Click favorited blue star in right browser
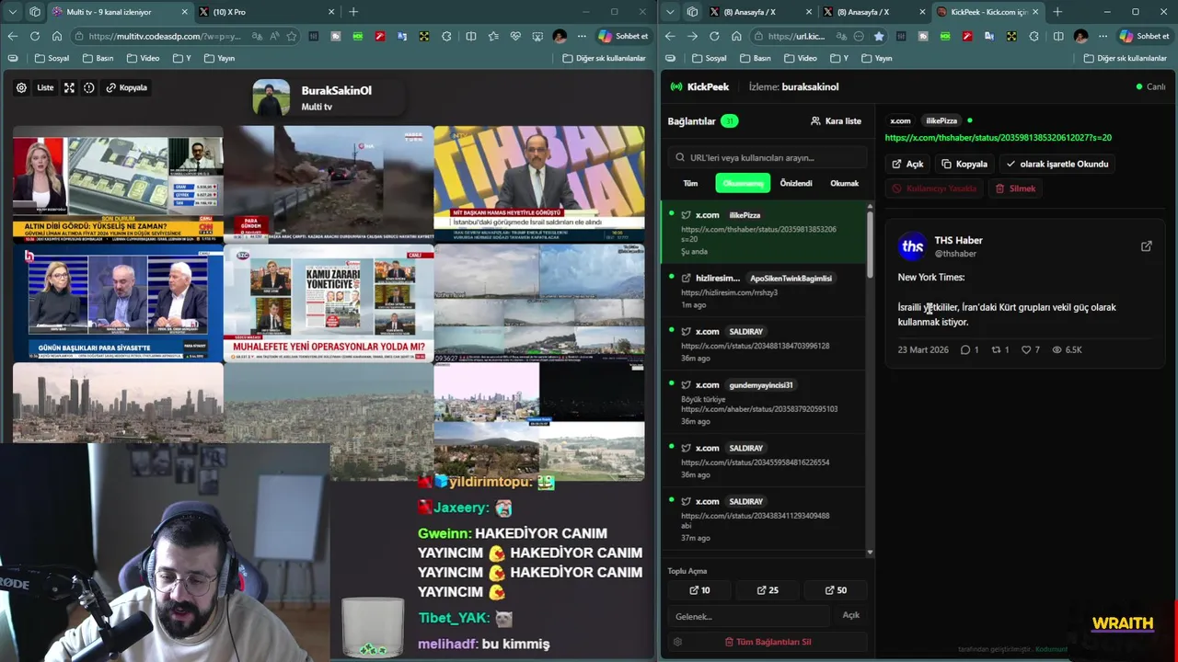 point(879,36)
